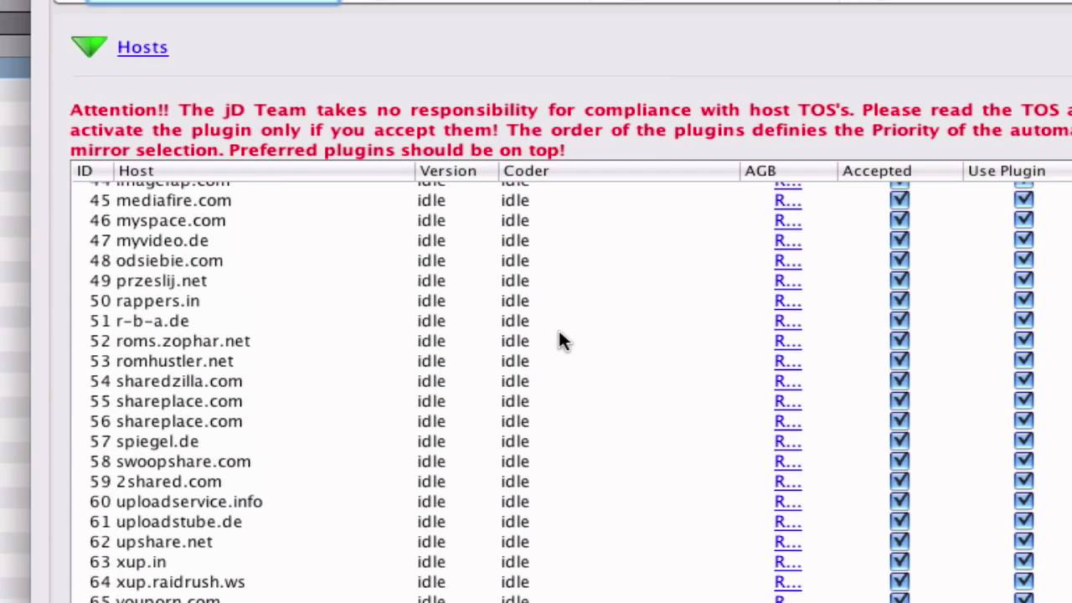The width and height of the screenshot is (1072, 603).
Task: Select the 2shared.com host row
Action: click(x=572, y=482)
